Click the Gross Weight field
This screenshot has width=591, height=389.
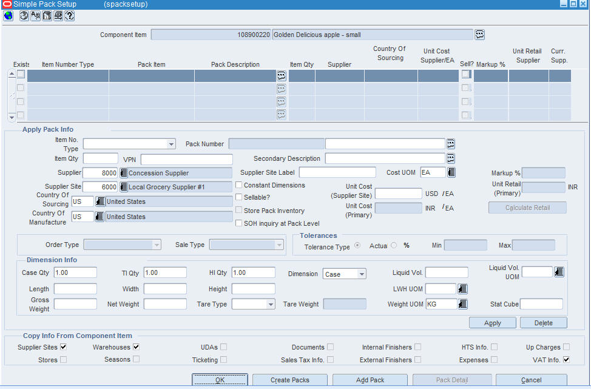pos(75,304)
